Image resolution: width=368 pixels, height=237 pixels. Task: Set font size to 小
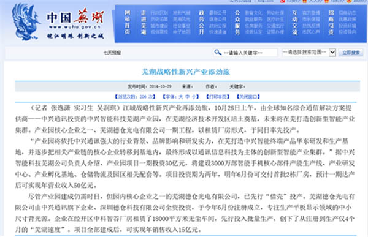pyautogui.click(x=194, y=97)
